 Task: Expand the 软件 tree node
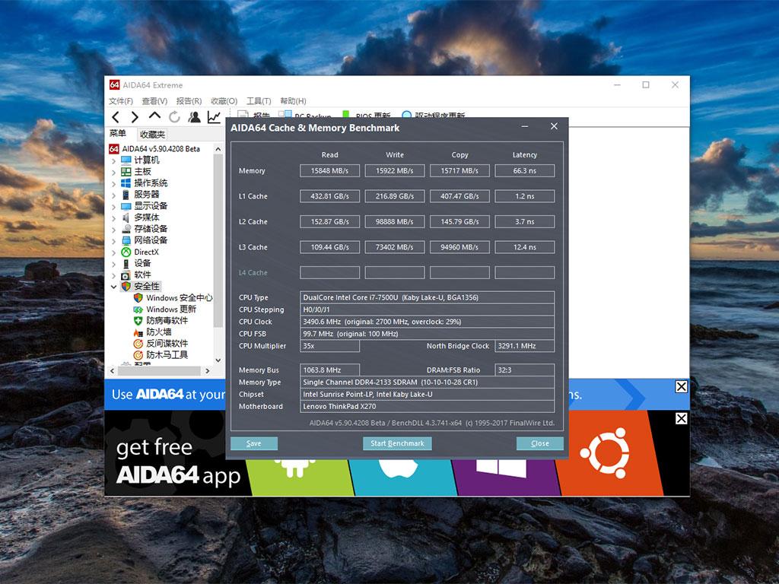[x=114, y=275]
